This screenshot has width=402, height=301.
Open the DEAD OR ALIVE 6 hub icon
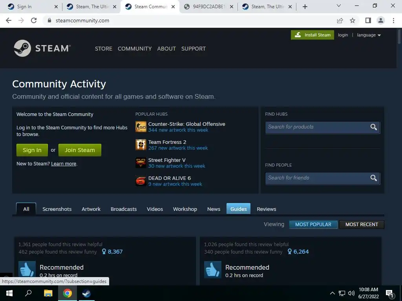(141, 181)
